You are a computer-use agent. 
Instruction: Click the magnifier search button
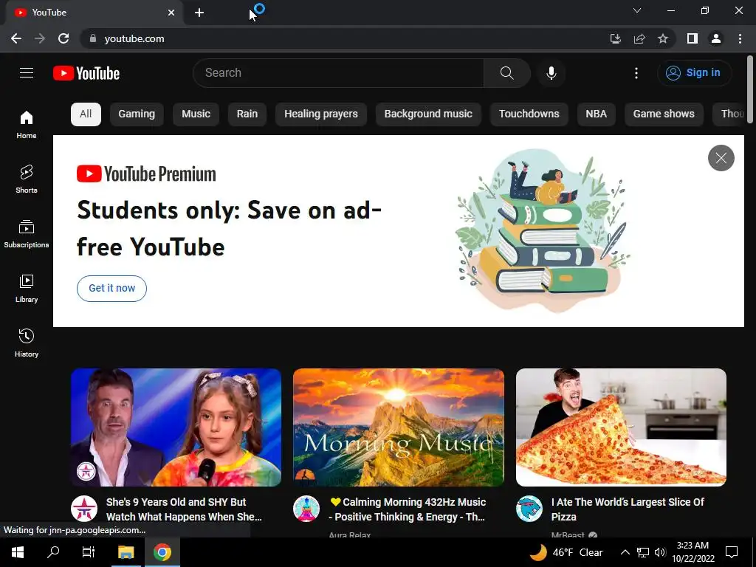coord(506,73)
